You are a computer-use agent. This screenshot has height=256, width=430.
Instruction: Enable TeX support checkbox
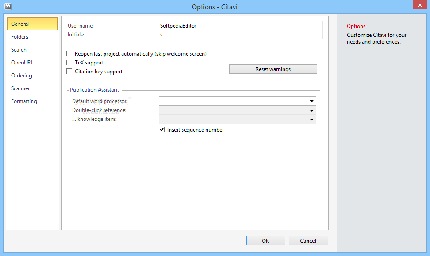(x=69, y=62)
